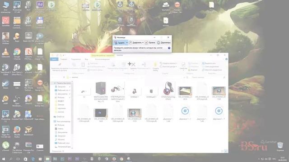The height and width of the screenshot is (162, 289).
Task: Click Выделить все in the ribbon
Action: tap(209, 63)
